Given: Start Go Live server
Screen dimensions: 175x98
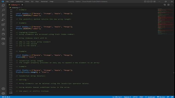Looking at the screenshot, I should pyautogui.click(x=161, y=97).
